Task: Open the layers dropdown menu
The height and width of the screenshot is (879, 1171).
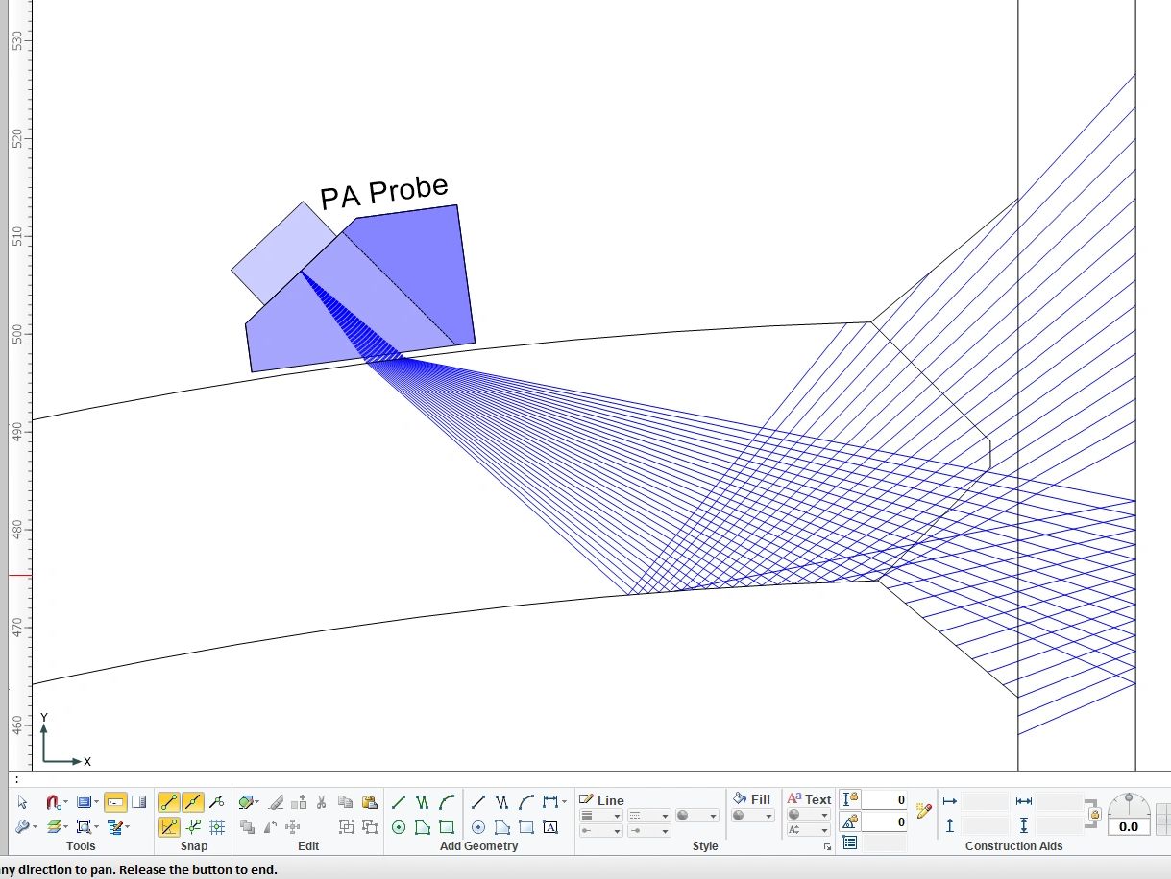Action: [58, 827]
